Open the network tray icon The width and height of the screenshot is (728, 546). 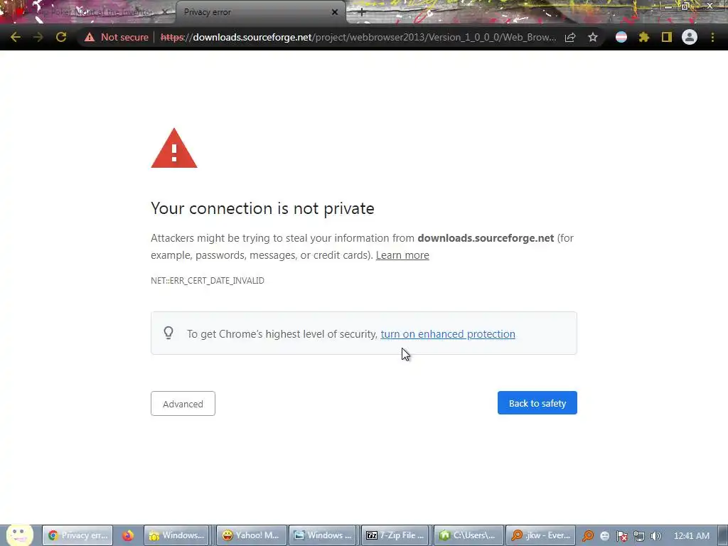(639, 536)
